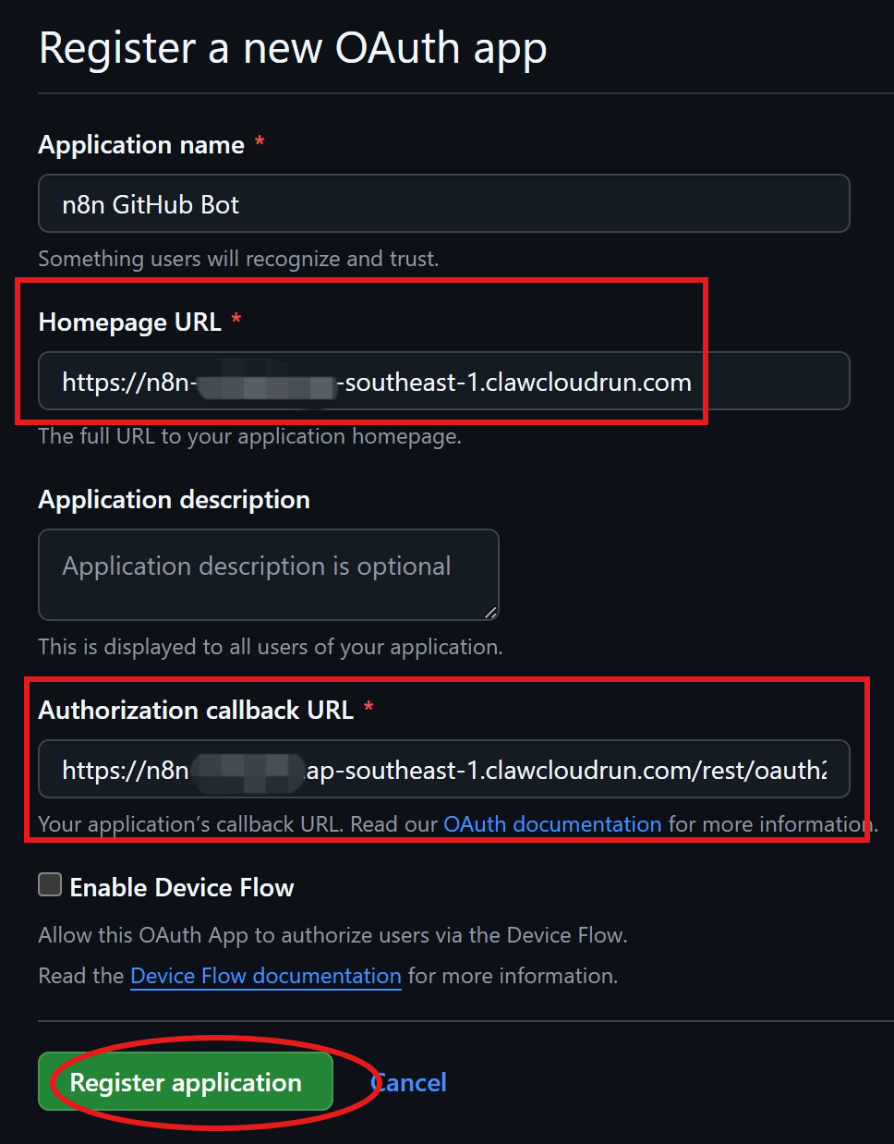The height and width of the screenshot is (1144, 894).
Task: Click inside the Application description textarea
Action: 268,574
